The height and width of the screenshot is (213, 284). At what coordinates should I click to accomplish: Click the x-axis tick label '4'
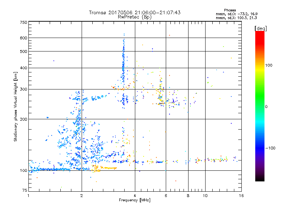click(x=135, y=196)
